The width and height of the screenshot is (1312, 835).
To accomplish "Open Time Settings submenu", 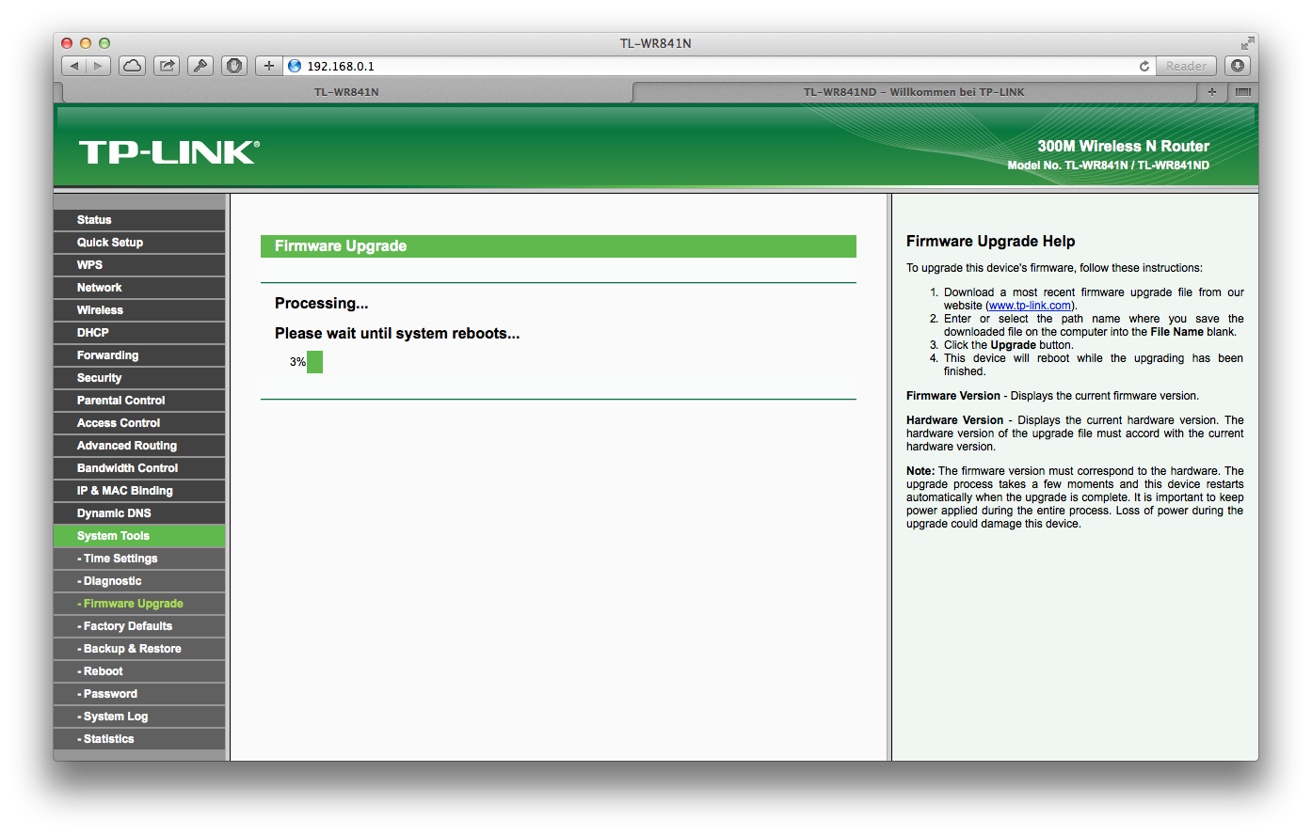I will (139, 559).
